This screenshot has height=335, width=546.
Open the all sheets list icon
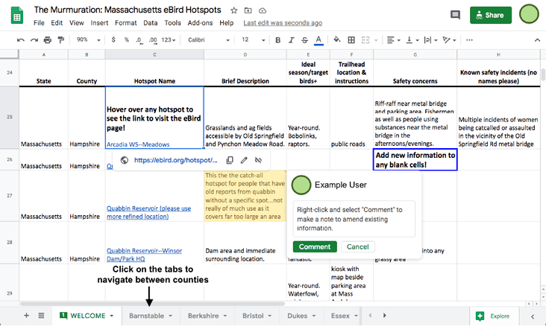click(41, 316)
